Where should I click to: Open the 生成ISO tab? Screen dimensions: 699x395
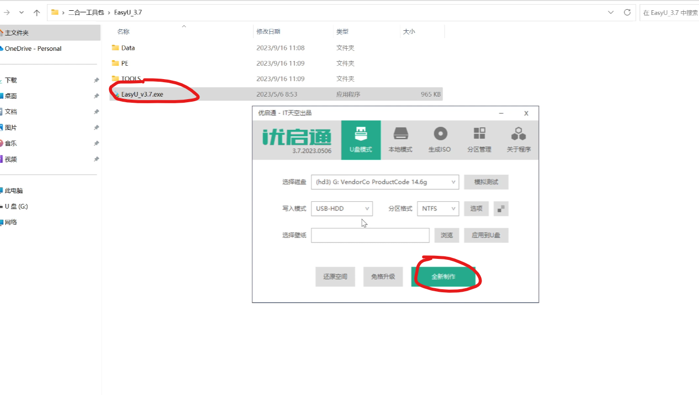(440, 140)
